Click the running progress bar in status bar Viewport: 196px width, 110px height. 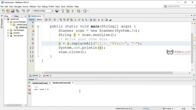[x=147, y=108]
